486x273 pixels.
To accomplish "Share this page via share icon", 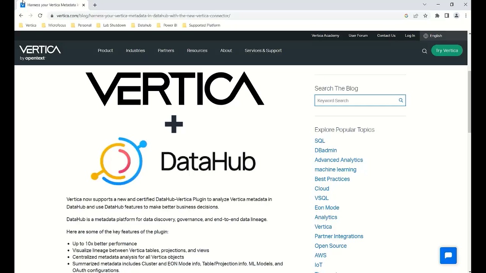I will coord(416,16).
